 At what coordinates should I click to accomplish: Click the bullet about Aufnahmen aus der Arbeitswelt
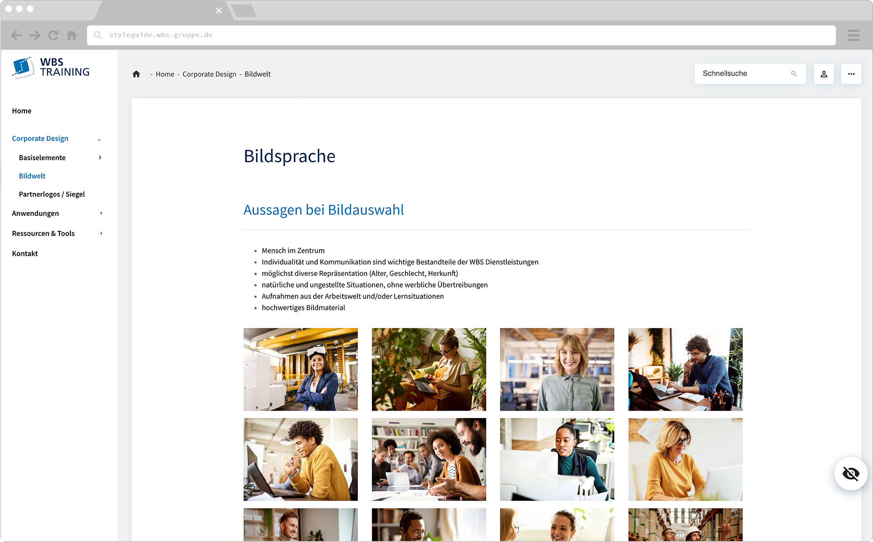point(353,296)
